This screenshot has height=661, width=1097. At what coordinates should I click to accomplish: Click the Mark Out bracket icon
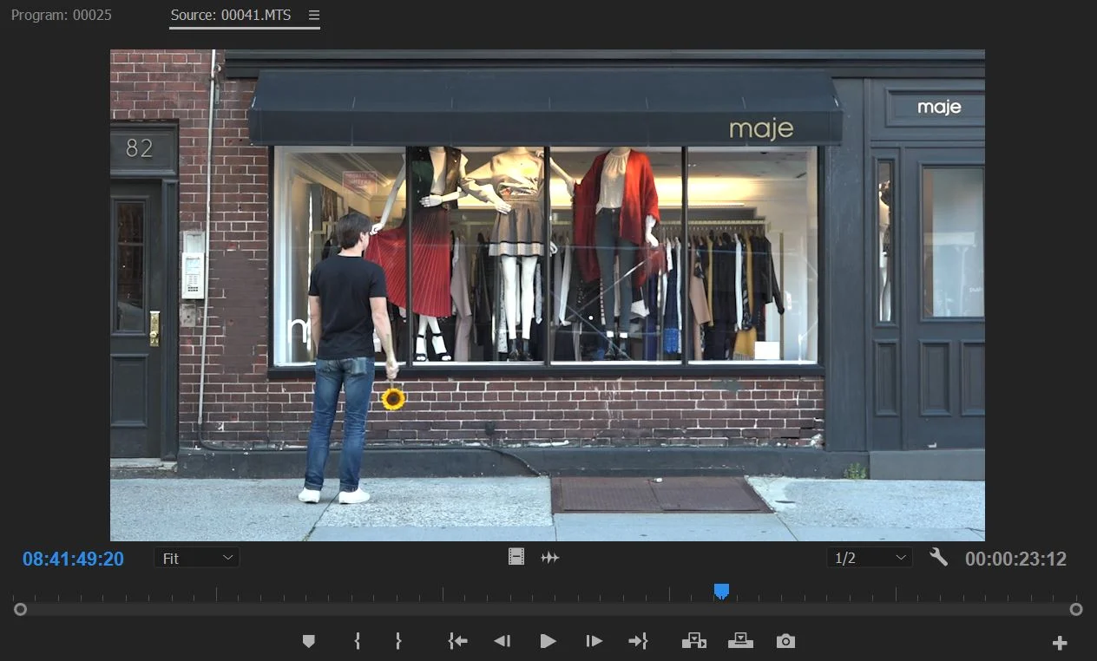(398, 641)
